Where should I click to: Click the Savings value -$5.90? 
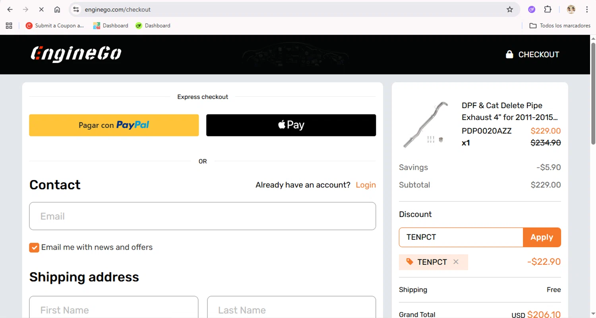(549, 167)
